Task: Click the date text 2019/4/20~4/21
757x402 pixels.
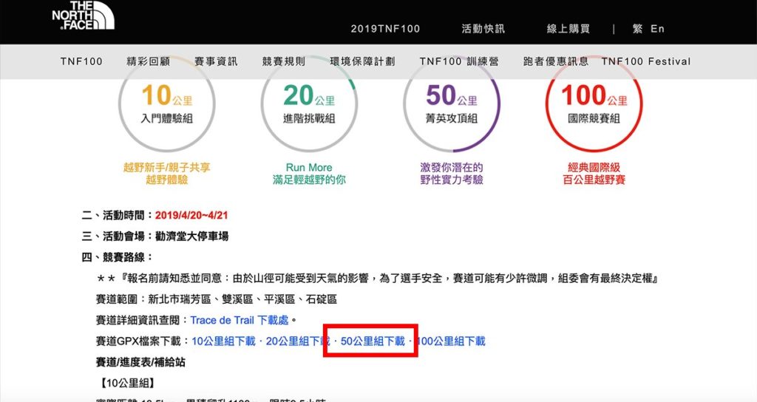Action: tap(191, 215)
